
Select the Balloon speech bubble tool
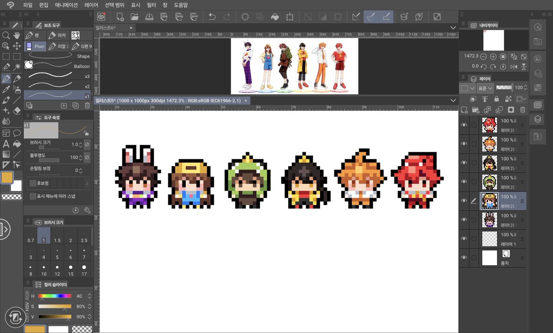click(17, 133)
